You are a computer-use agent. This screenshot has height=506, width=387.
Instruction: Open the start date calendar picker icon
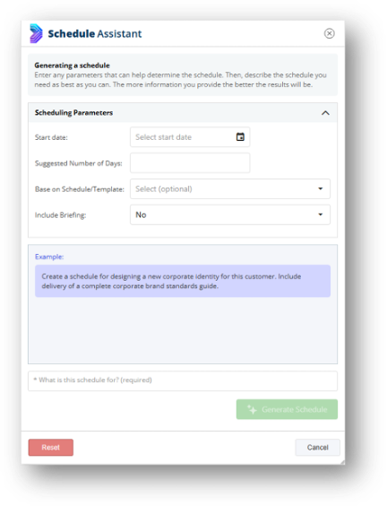point(240,137)
